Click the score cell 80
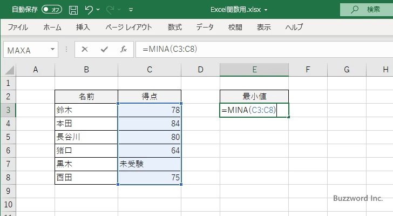This screenshot has height=216, width=393. point(150,137)
